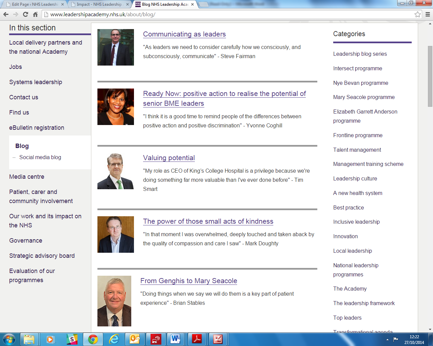Image resolution: width=433 pixels, height=346 pixels.
Task: Click Brian Stables' photo thumbnail
Action: coord(114,301)
